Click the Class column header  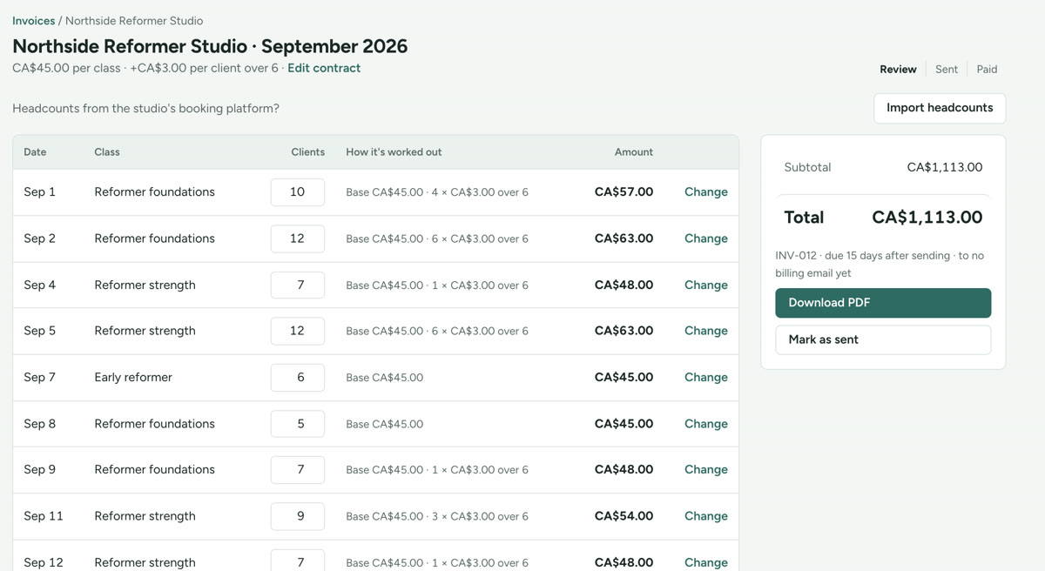pos(107,151)
